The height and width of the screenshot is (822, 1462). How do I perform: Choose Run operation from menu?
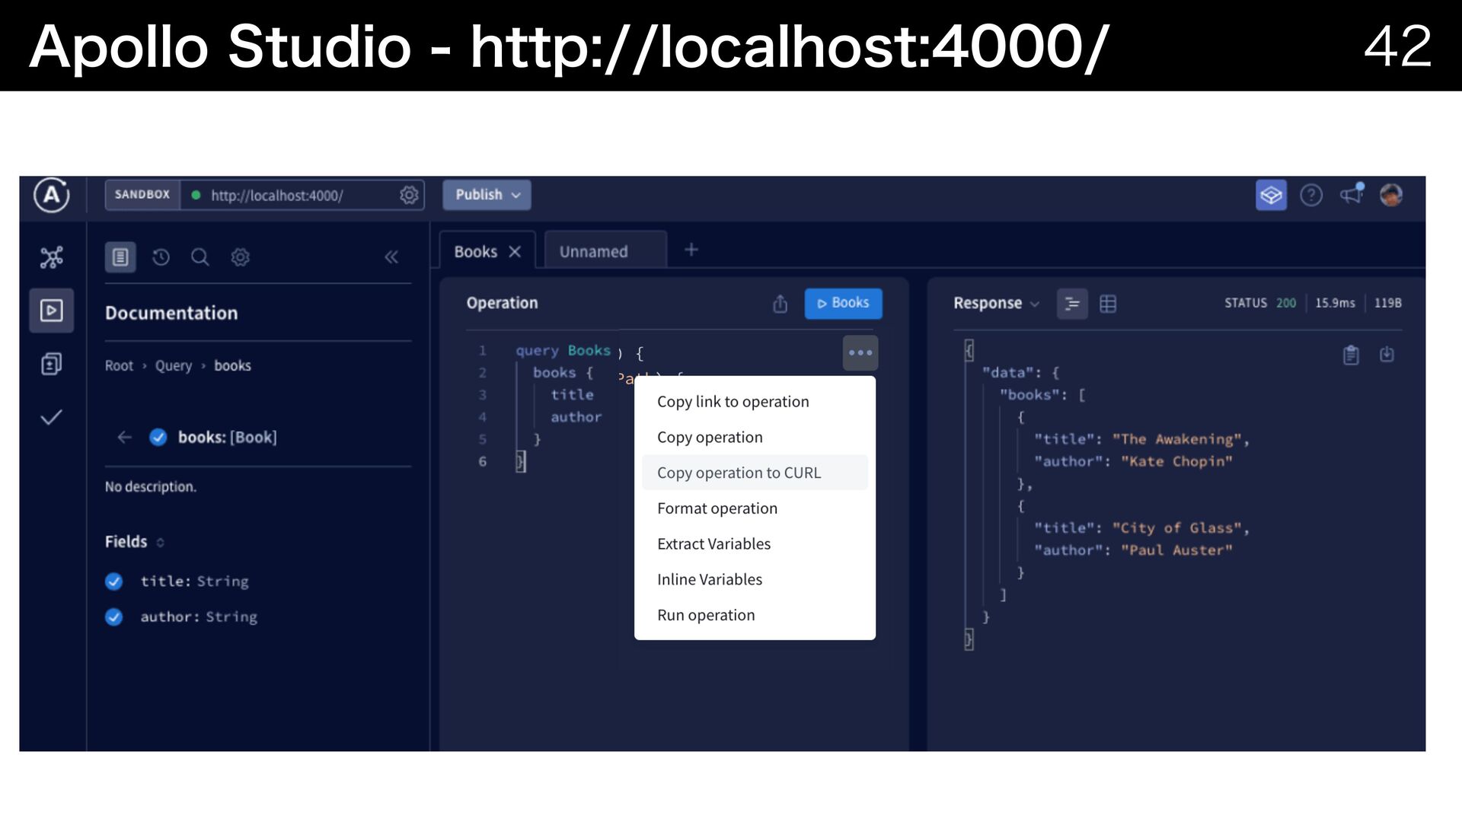(x=755, y=615)
